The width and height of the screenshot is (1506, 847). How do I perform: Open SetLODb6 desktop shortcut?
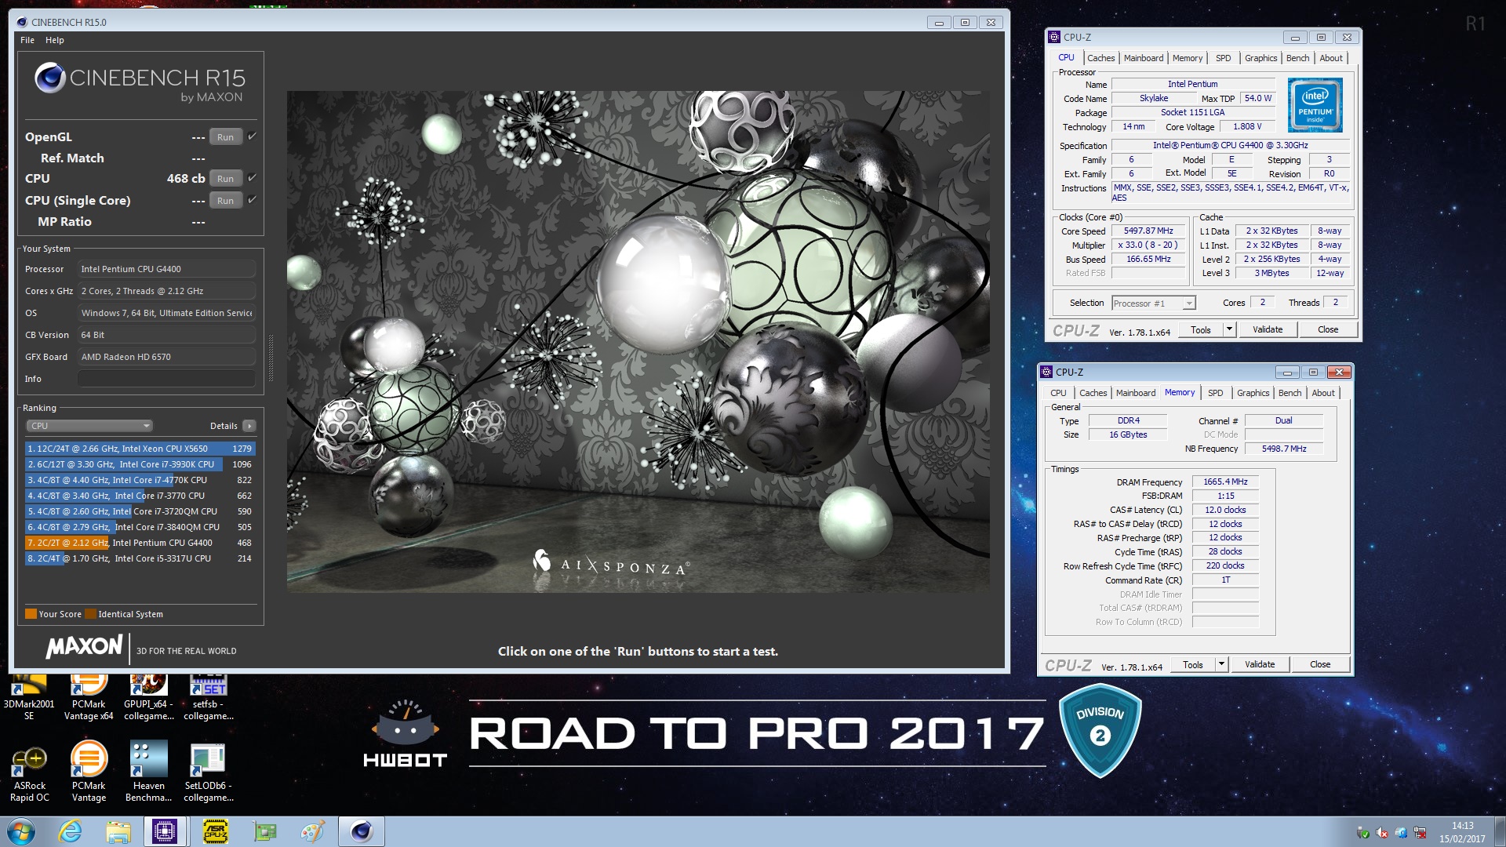209,773
